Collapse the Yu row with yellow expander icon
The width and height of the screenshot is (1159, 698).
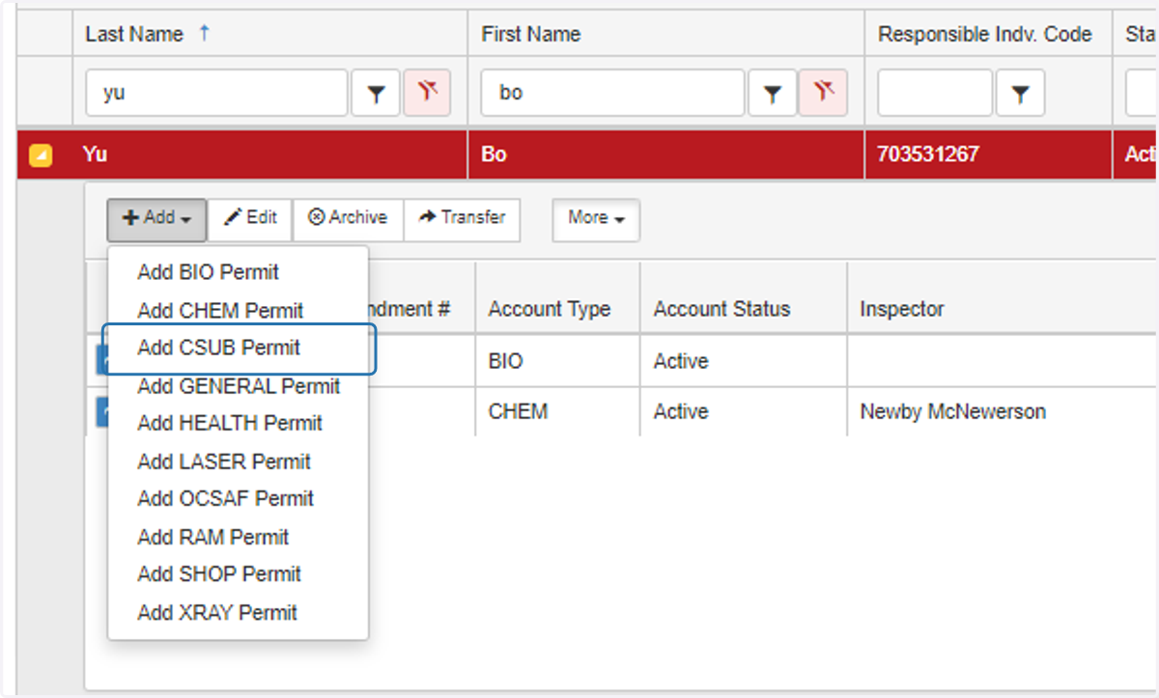(x=41, y=154)
